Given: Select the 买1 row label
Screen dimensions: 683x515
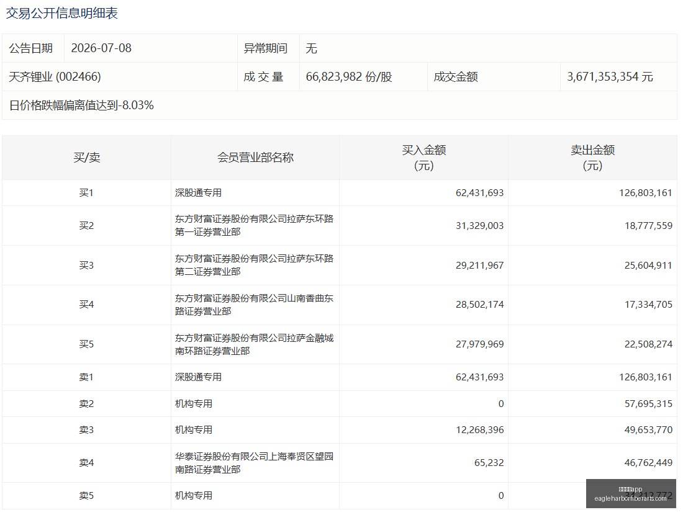Looking at the screenshot, I should 86,192.
